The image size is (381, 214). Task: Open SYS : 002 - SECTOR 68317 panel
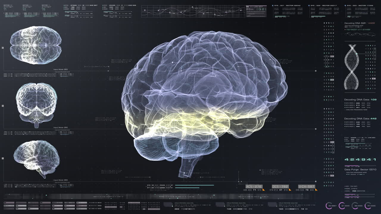(324, 5)
